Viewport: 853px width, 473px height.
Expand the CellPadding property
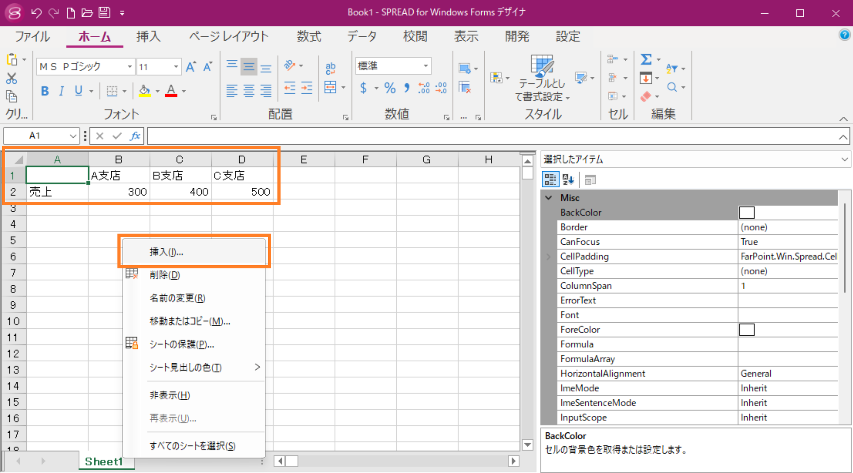[549, 256]
